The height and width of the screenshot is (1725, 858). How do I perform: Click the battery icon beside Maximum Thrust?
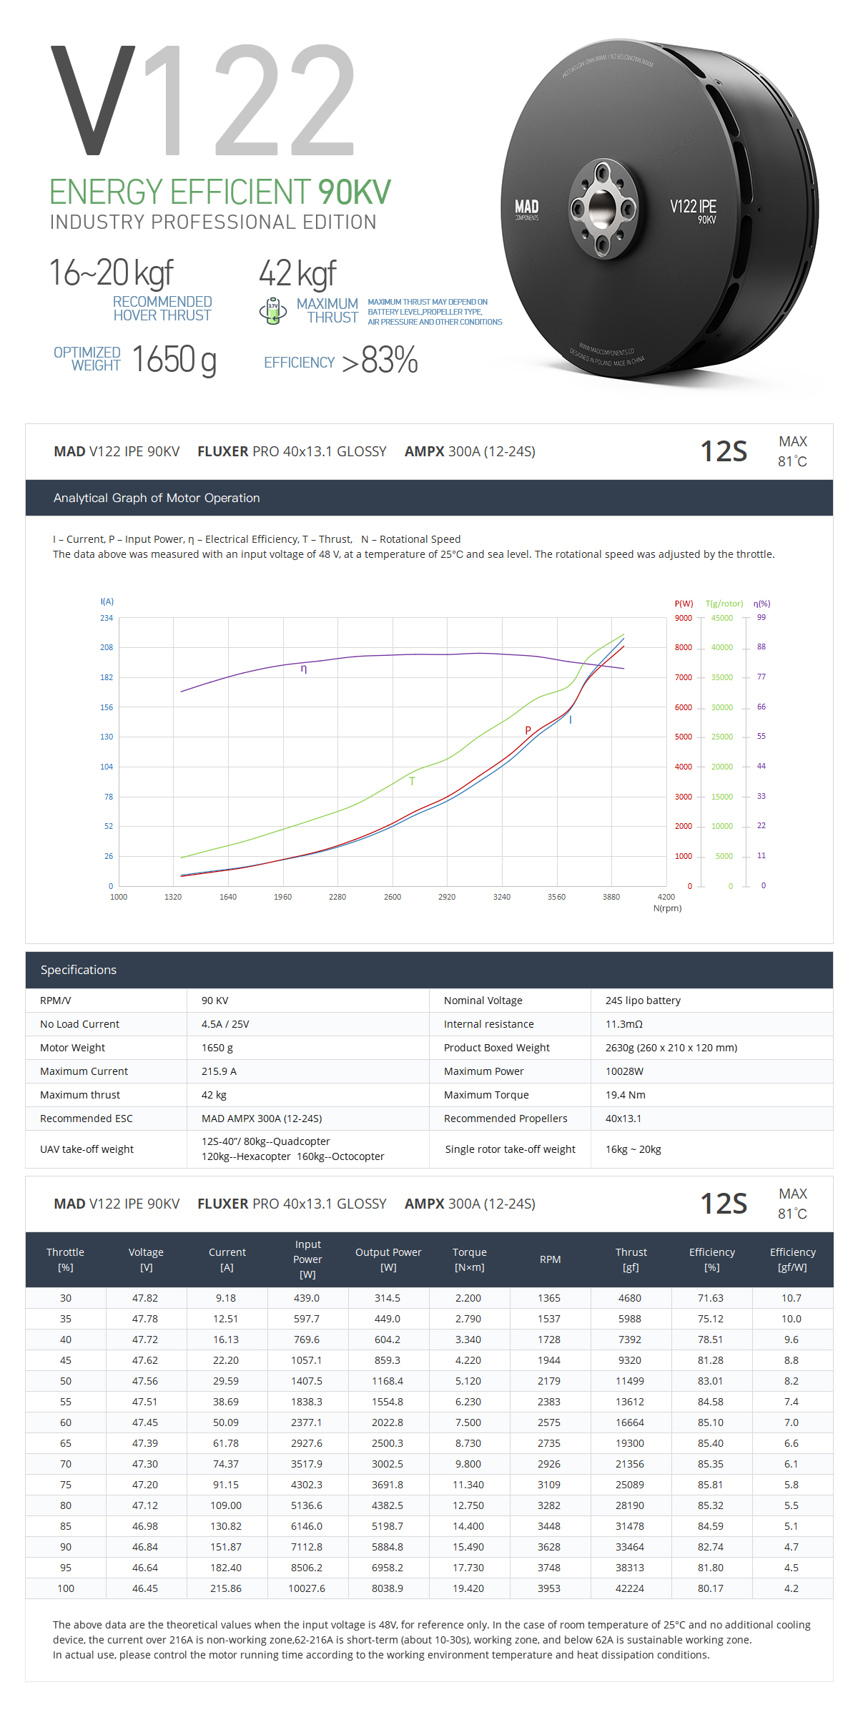pos(272,311)
